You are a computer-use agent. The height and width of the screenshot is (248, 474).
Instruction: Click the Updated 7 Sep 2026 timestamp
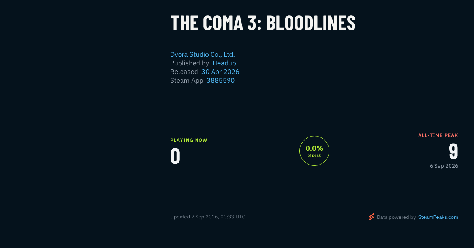208,217
